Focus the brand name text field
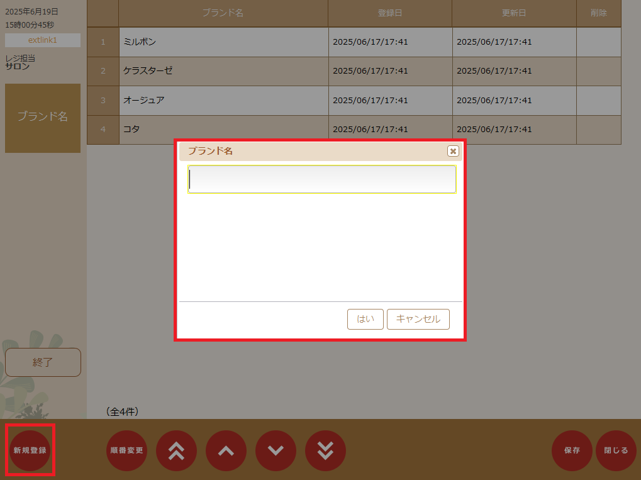The height and width of the screenshot is (480, 641). [x=321, y=179]
